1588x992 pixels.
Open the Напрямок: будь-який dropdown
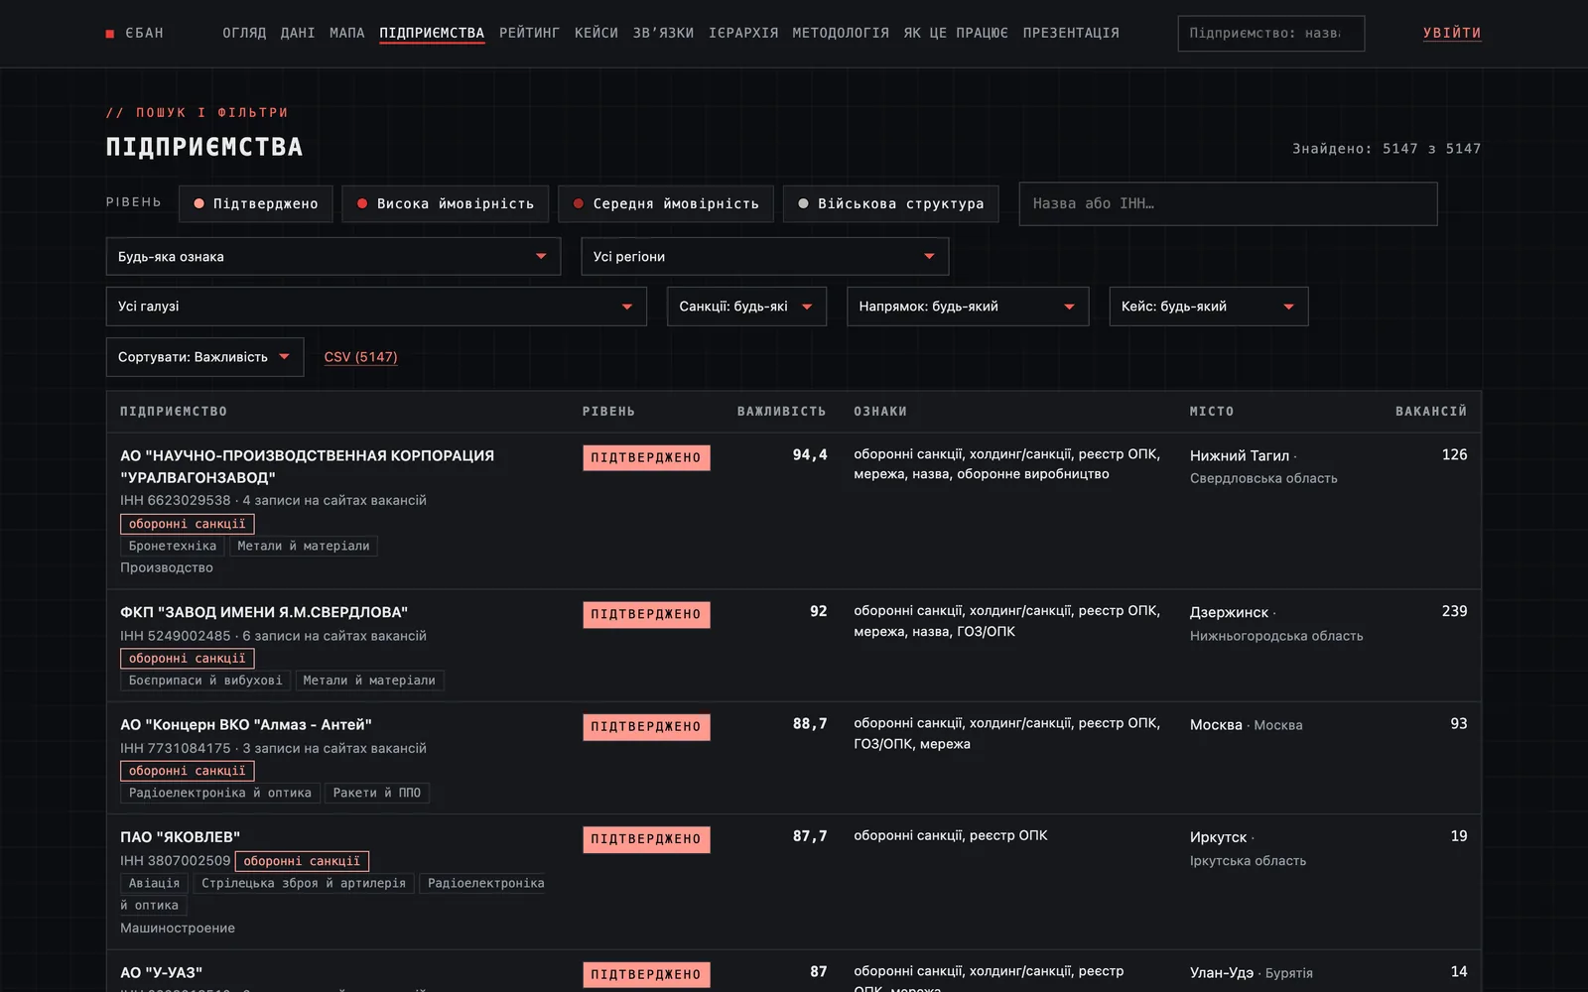pyautogui.click(x=968, y=307)
